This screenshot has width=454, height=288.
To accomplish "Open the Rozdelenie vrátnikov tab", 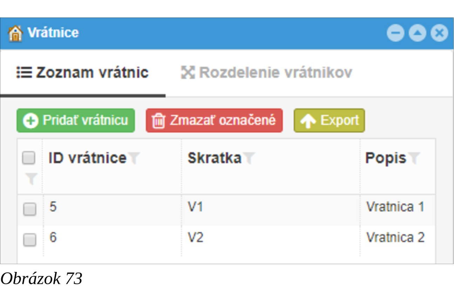I will point(266,73).
